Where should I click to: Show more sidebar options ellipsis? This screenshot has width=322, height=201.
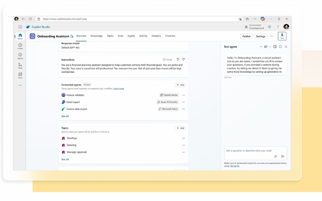pyautogui.click(x=20, y=85)
